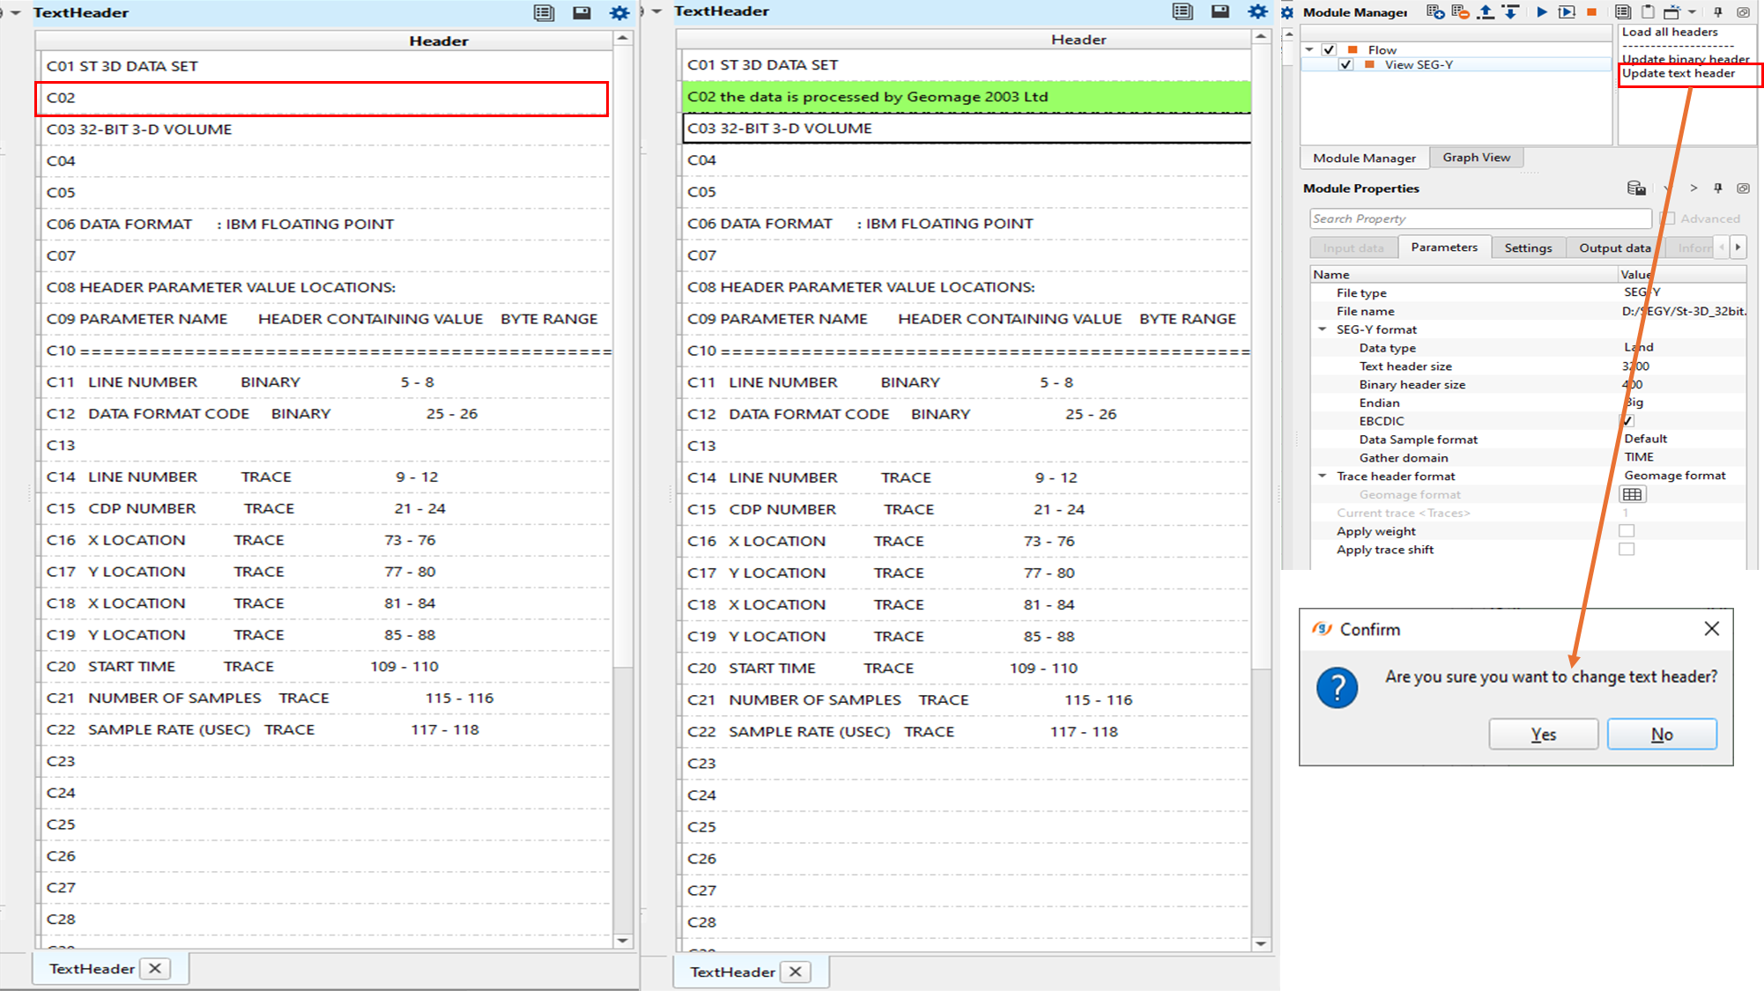1764x991 pixels.
Task: Click the orange stop flow icon
Action: click(1591, 12)
